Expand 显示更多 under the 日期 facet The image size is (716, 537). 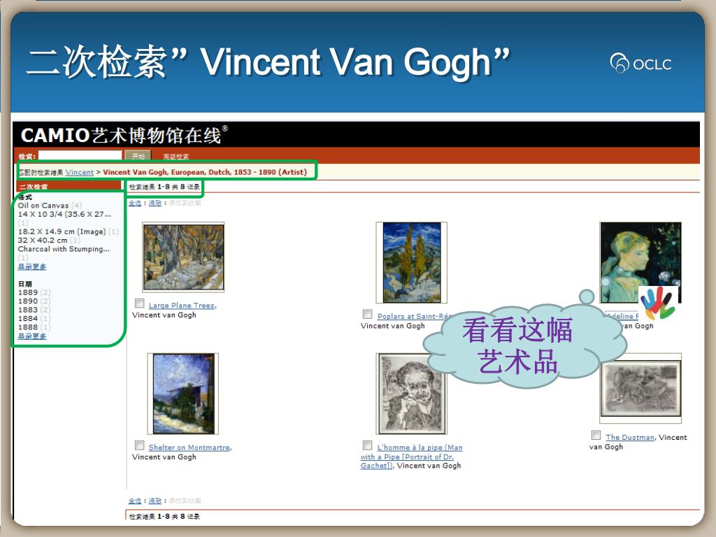[32, 336]
